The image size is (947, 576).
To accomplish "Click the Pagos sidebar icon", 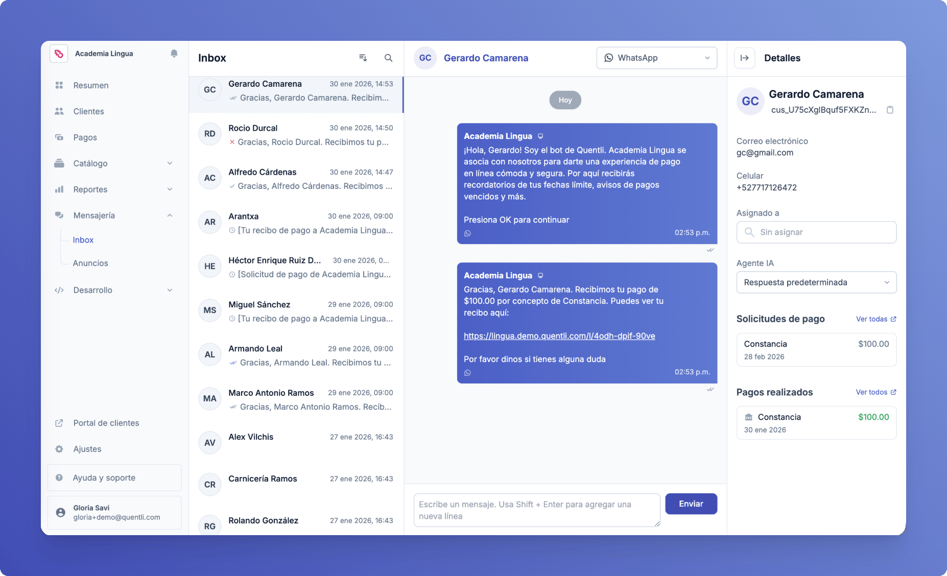I will tap(59, 137).
